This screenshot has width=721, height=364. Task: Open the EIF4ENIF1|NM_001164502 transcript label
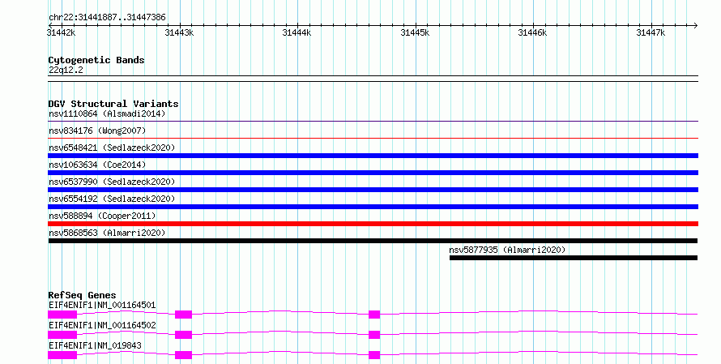[102, 325]
